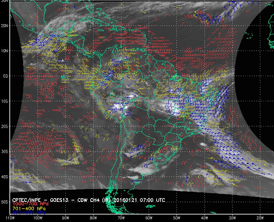Click the 50W longitude label
The width and height of the screenshot is (274, 222).
pyautogui.click(x=177, y=218)
